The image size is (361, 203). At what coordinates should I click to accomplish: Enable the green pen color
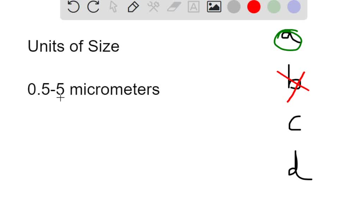point(274,6)
